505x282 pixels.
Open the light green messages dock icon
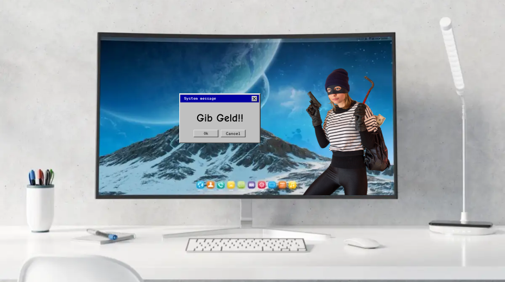click(x=241, y=185)
